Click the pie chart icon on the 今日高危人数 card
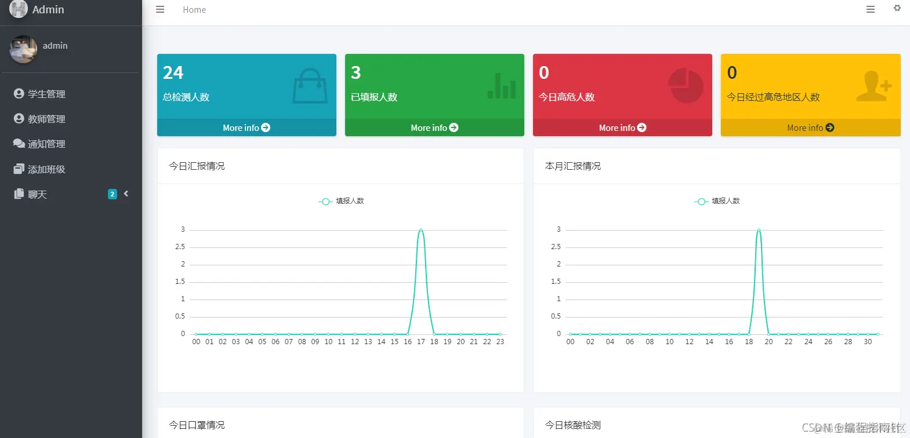 [x=686, y=86]
